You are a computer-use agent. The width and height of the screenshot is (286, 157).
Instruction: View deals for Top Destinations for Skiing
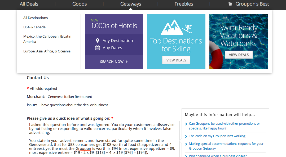point(176,60)
